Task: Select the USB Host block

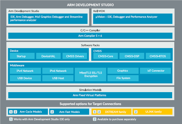Action: click(x=58, y=78)
